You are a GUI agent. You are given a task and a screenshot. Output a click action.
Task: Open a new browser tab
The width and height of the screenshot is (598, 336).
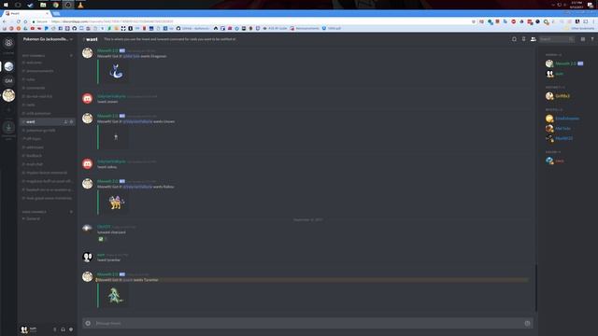56,14
